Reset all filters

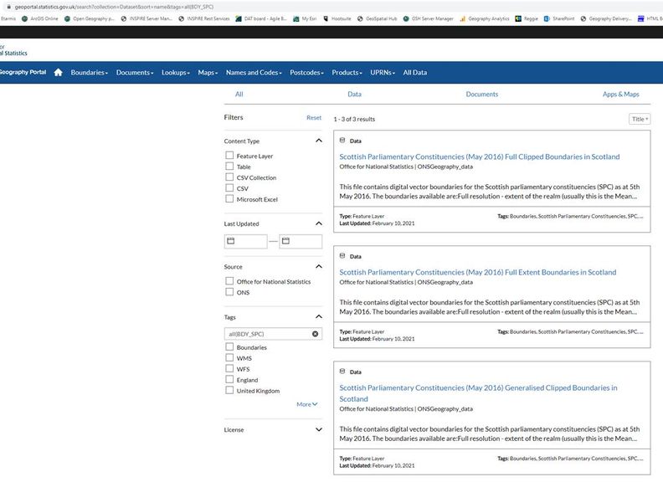(x=314, y=117)
